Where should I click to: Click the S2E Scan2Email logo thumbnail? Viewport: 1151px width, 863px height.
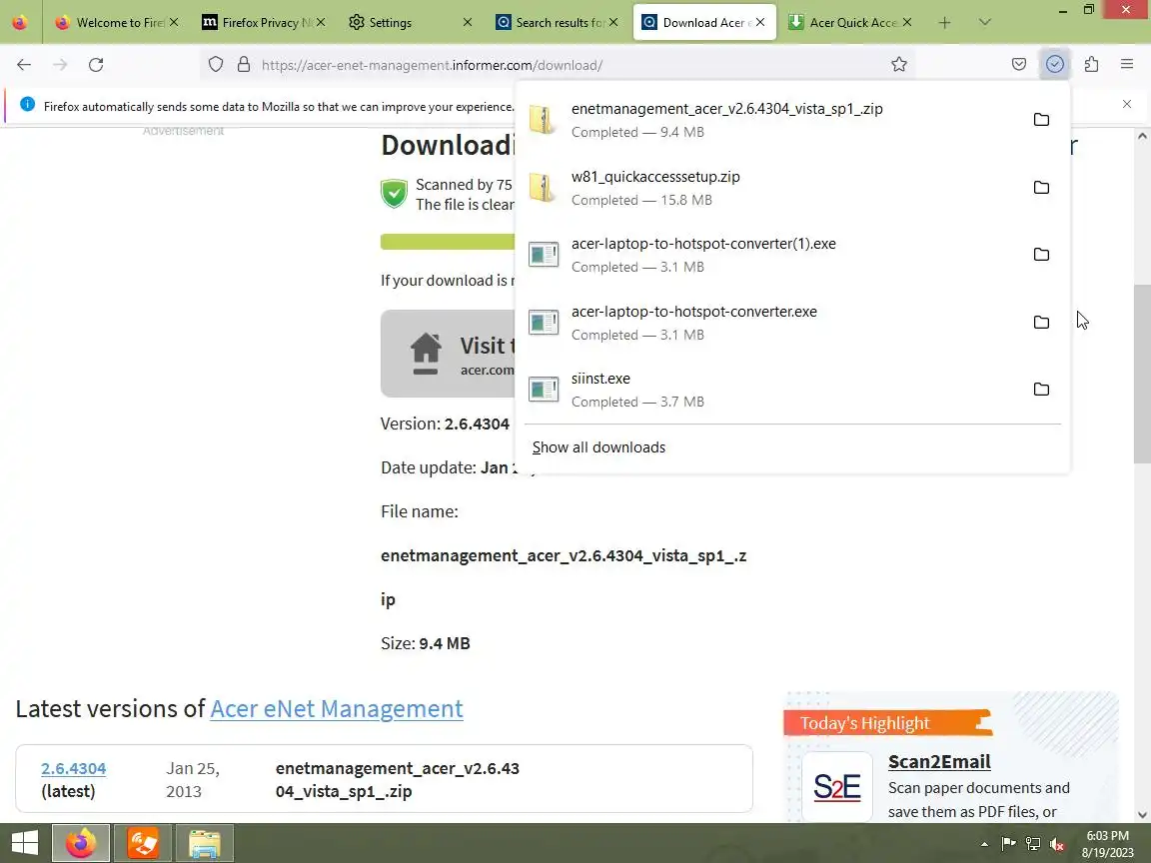[837, 787]
